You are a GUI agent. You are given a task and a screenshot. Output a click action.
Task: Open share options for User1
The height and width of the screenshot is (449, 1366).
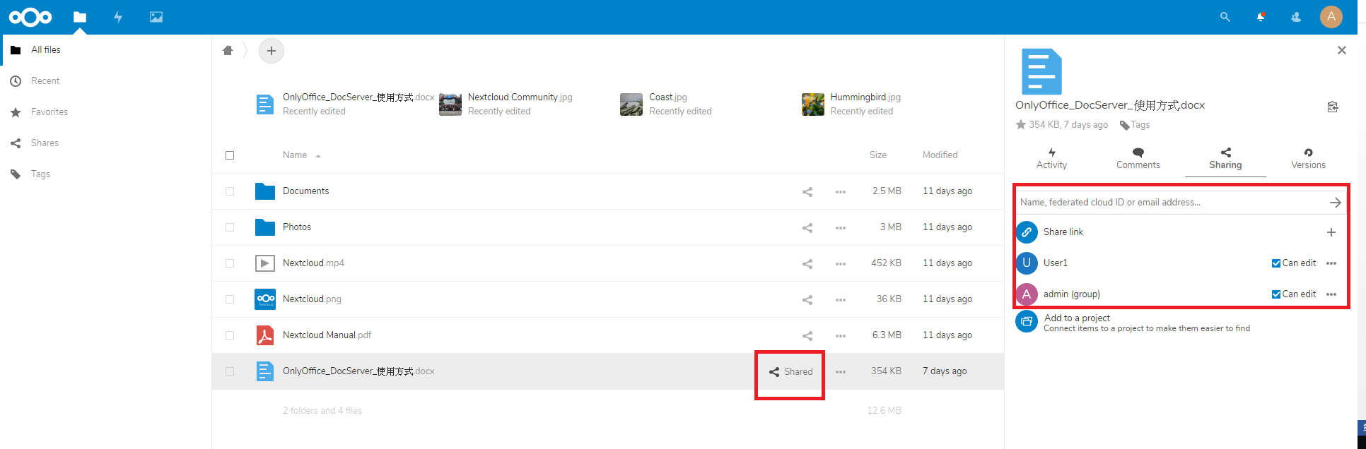1331,263
